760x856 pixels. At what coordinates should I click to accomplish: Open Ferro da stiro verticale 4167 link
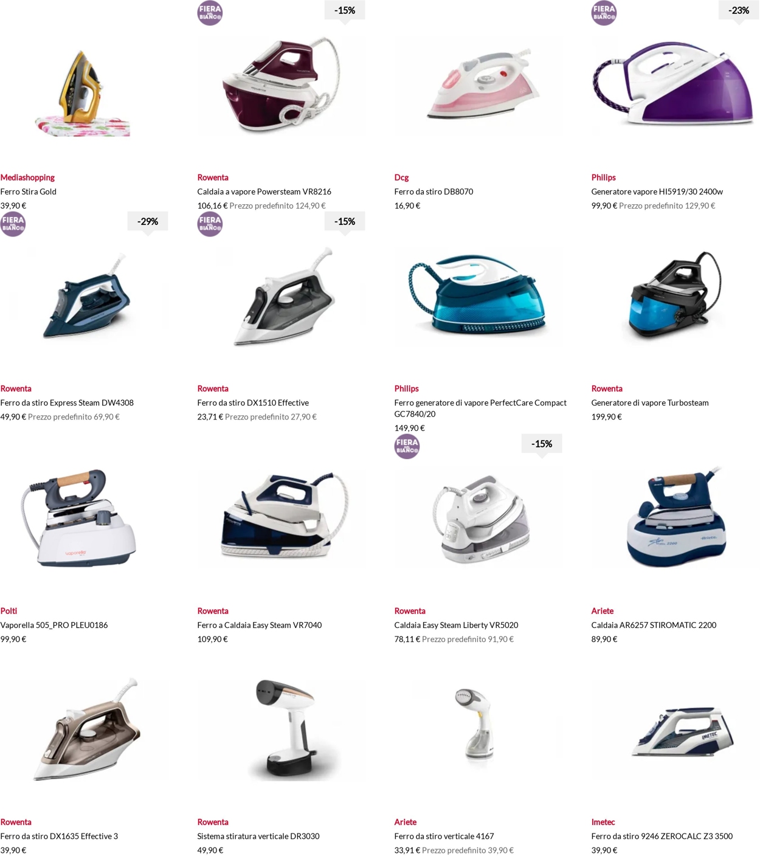tap(444, 836)
